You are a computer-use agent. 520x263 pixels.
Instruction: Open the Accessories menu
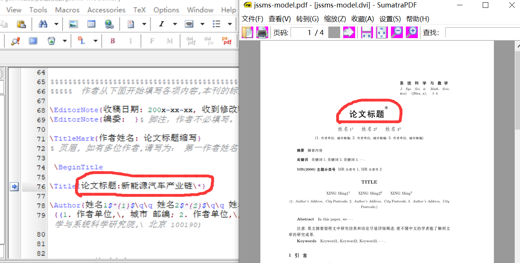pos(106,10)
